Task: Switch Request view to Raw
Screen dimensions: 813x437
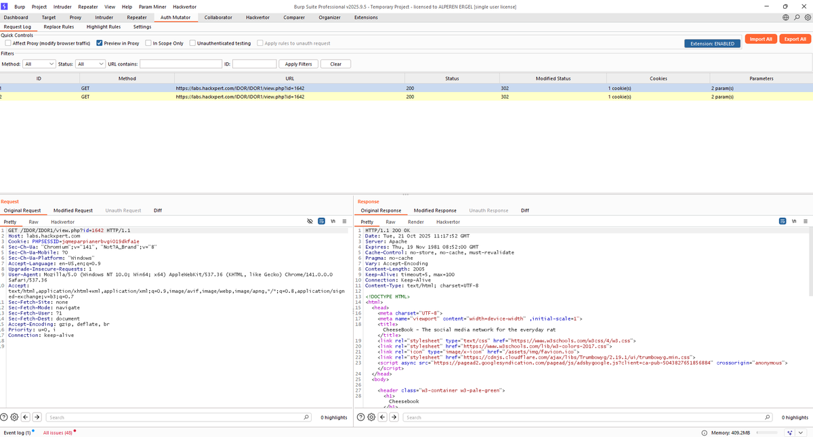Action: [33, 222]
